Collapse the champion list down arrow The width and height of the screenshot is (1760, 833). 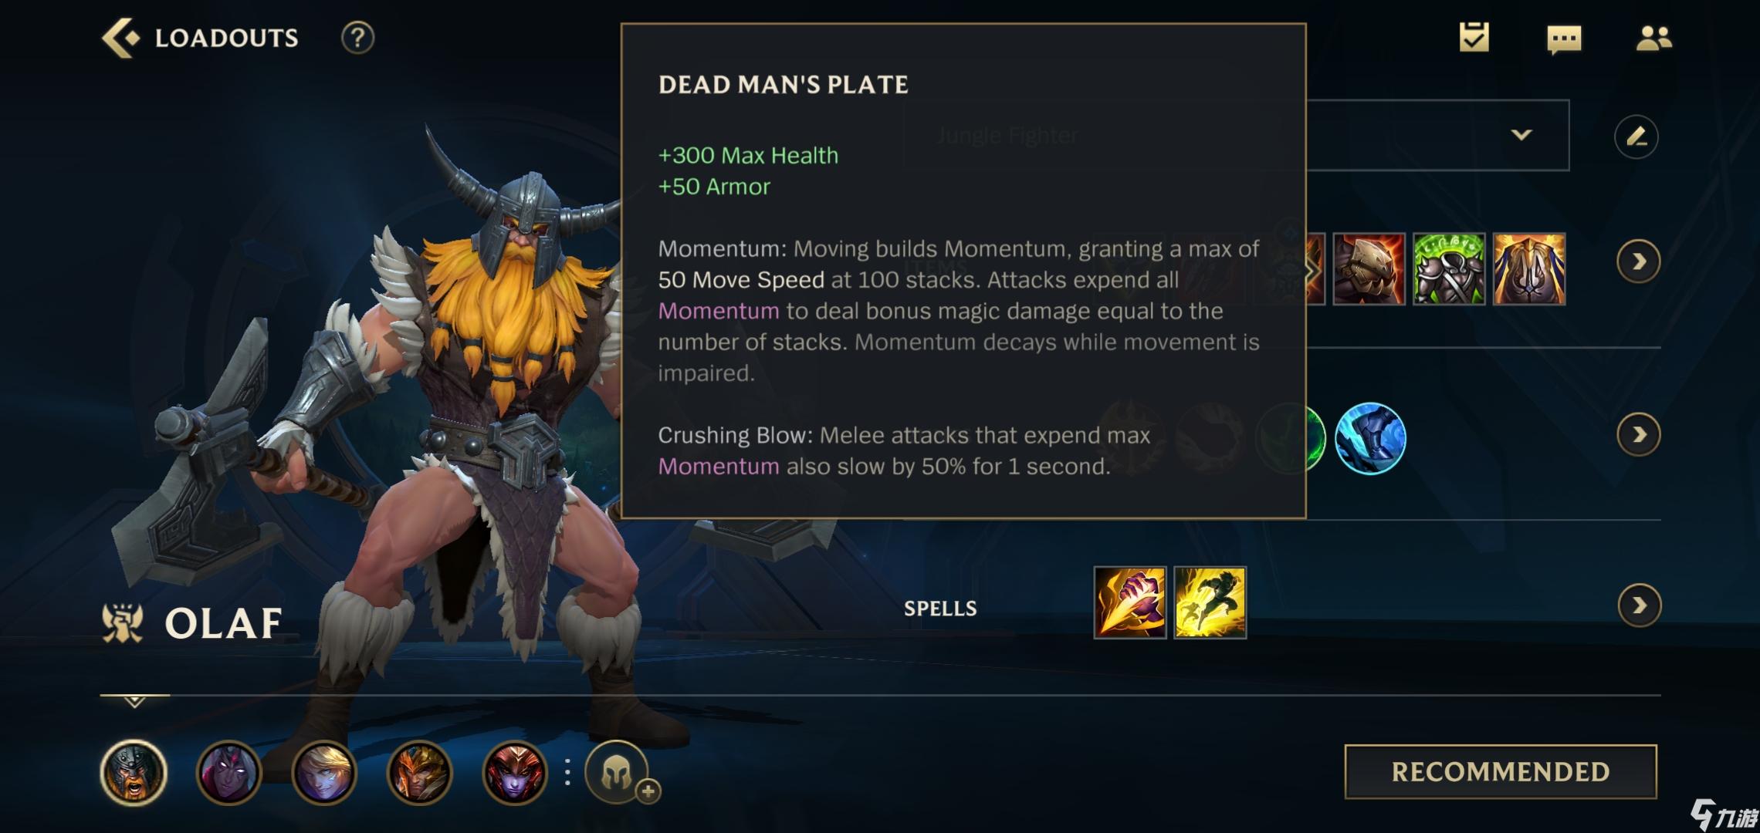134,702
